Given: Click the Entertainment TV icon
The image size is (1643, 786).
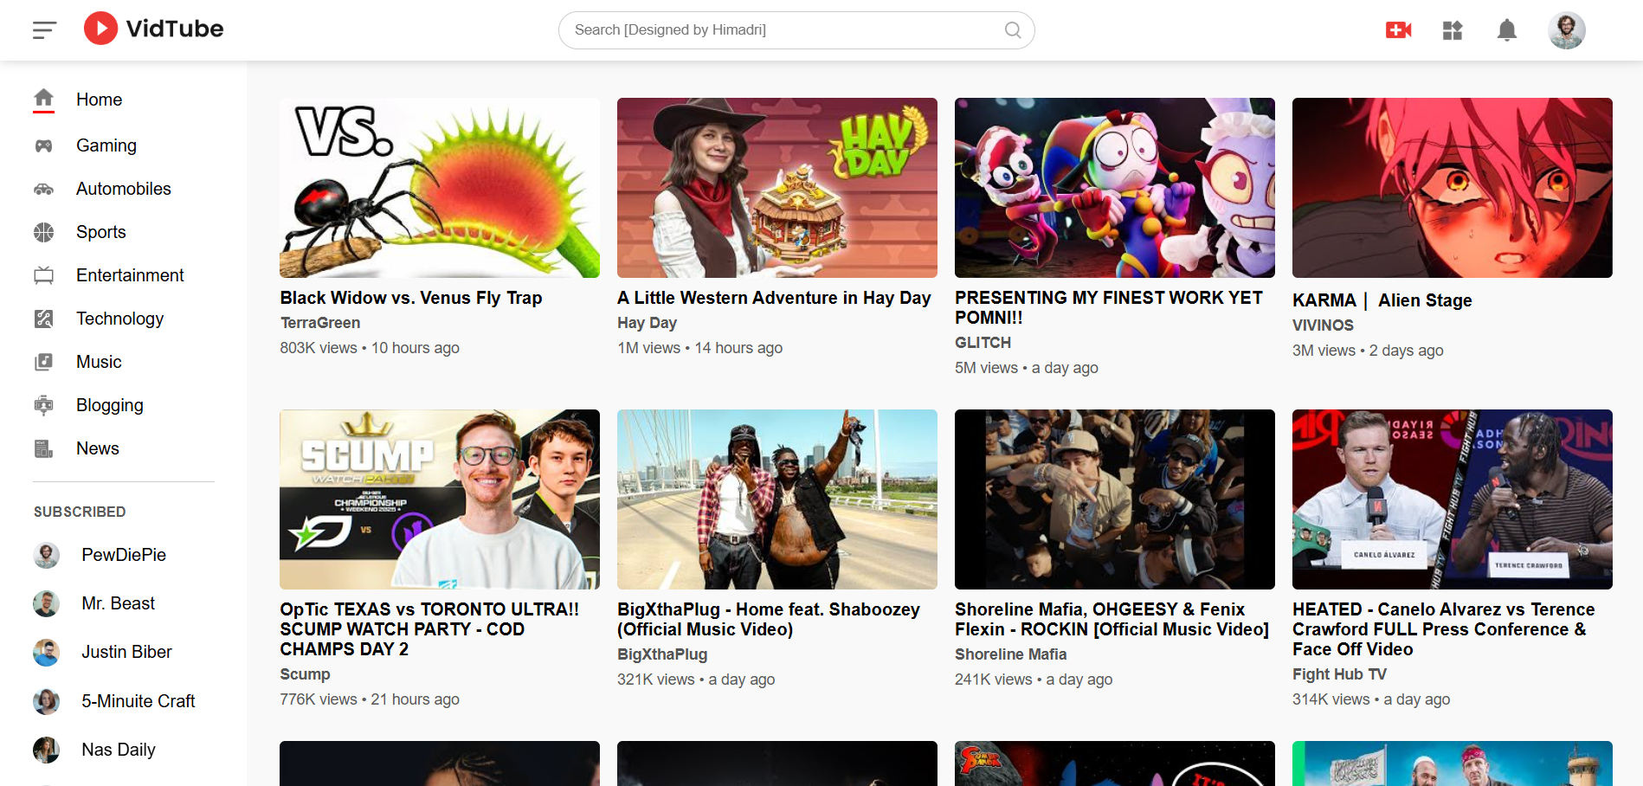Looking at the screenshot, I should point(44,275).
